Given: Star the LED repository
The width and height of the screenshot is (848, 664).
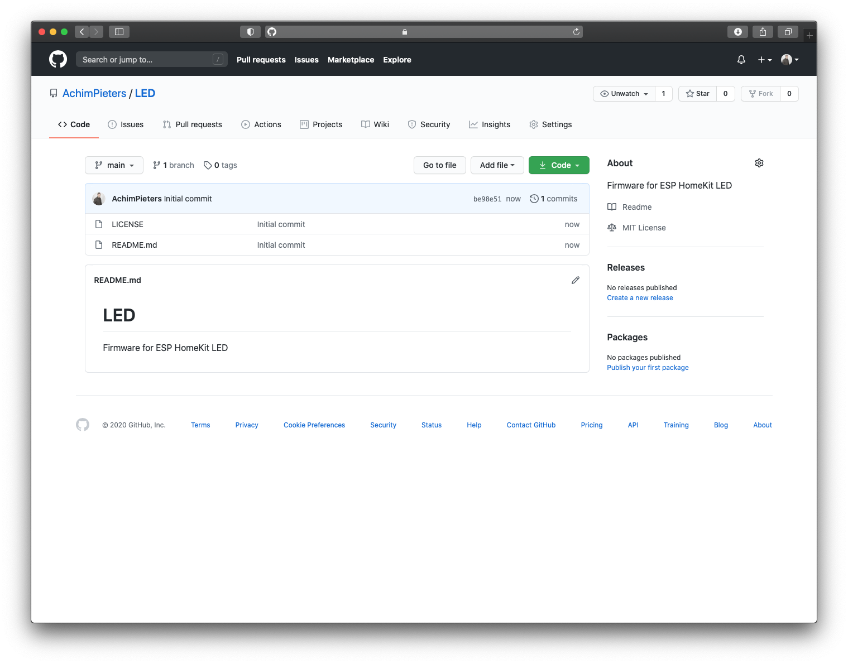Looking at the screenshot, I should [698, 94].
